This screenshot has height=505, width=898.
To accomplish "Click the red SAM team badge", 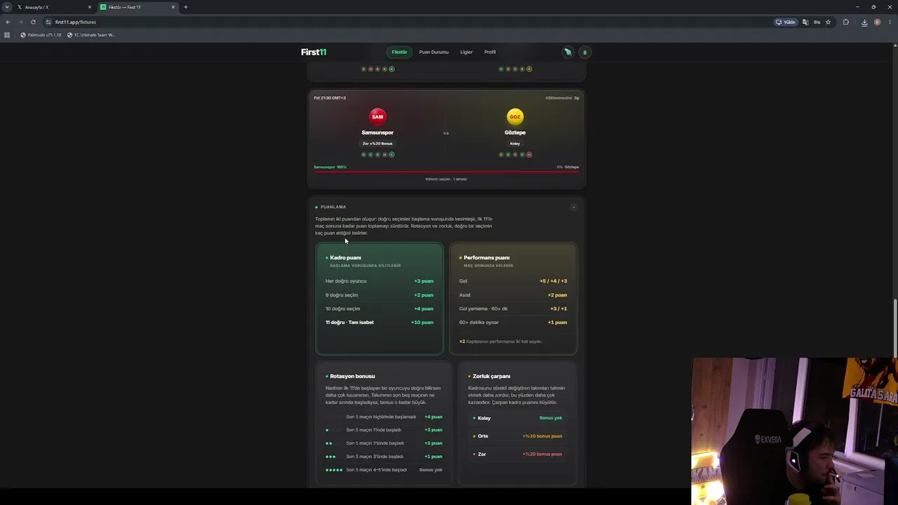I will pyautogui.click(x=377, y=116).
